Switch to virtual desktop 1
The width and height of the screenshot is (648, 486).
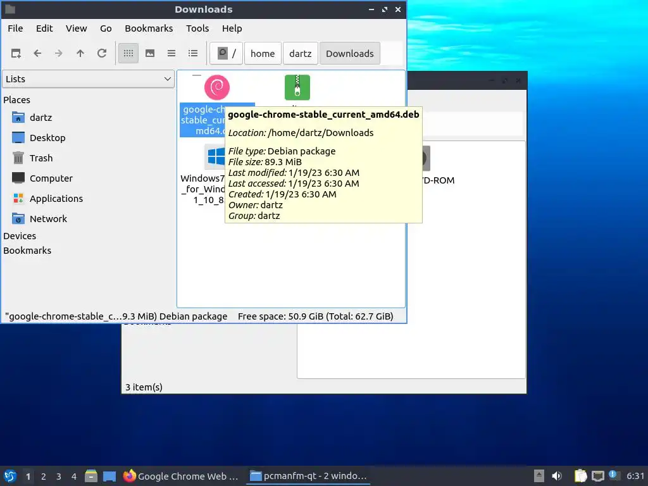[28, 477]
